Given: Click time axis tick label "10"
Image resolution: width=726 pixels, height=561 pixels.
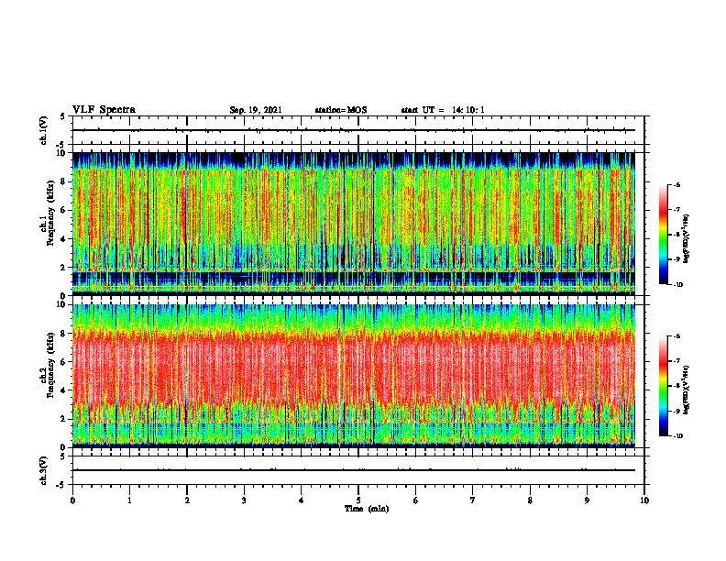Looking at the screenshot, I should click(x=644, y=500).
